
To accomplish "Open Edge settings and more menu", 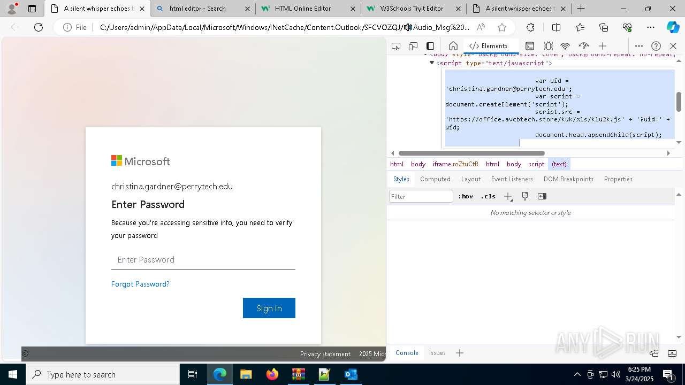I will point(651,27).
